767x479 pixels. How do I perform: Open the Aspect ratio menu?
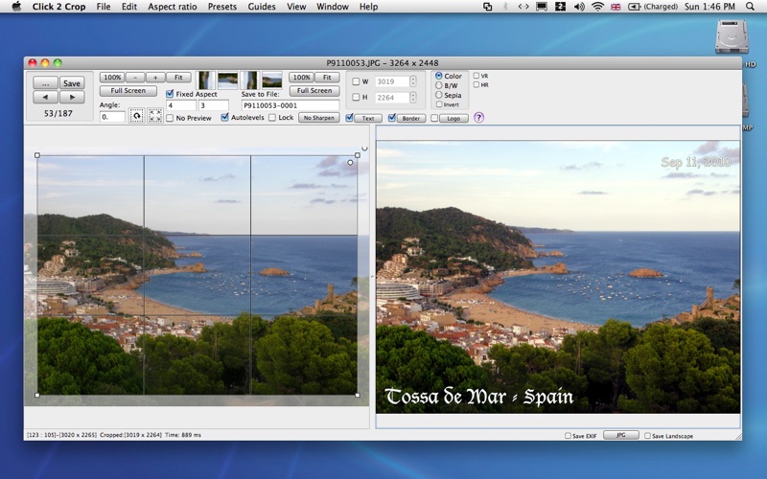pyautogui.click(x=173, y=7)
